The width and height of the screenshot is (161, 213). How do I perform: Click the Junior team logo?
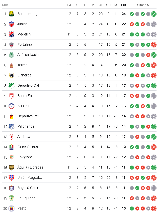[x=11, y=24]
